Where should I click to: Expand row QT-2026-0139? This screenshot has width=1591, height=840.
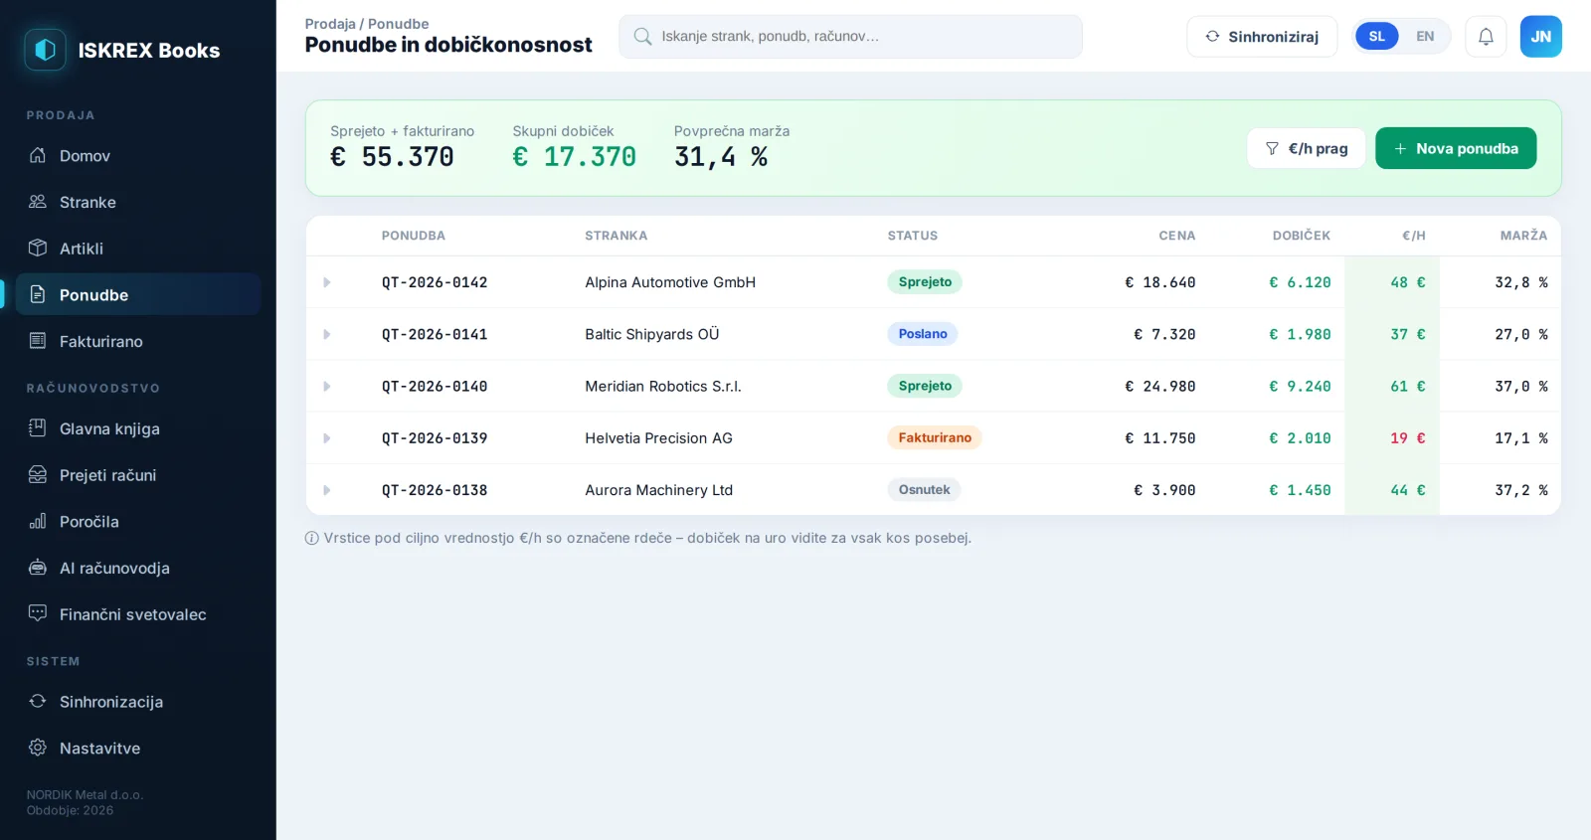(326, 438)
